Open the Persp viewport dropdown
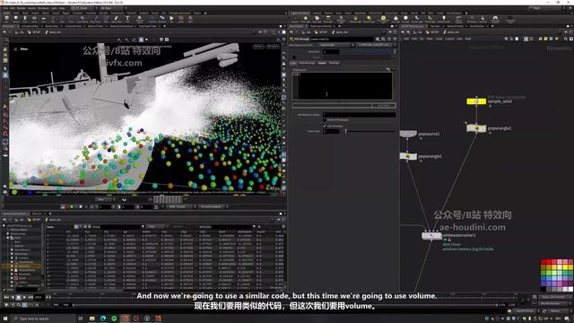 coord(258,47)
